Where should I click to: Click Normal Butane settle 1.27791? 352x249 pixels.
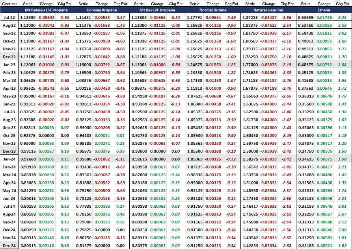point(194,17)
